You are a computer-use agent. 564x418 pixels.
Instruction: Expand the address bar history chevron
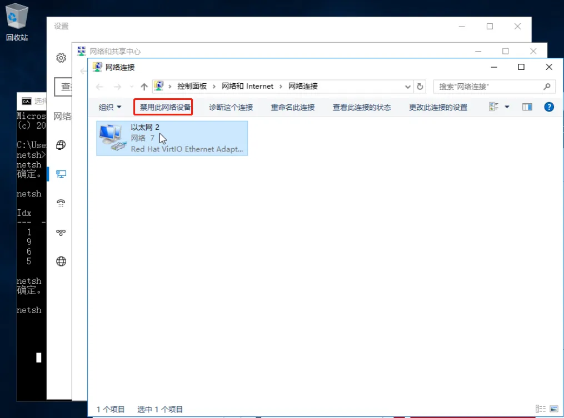409,86
